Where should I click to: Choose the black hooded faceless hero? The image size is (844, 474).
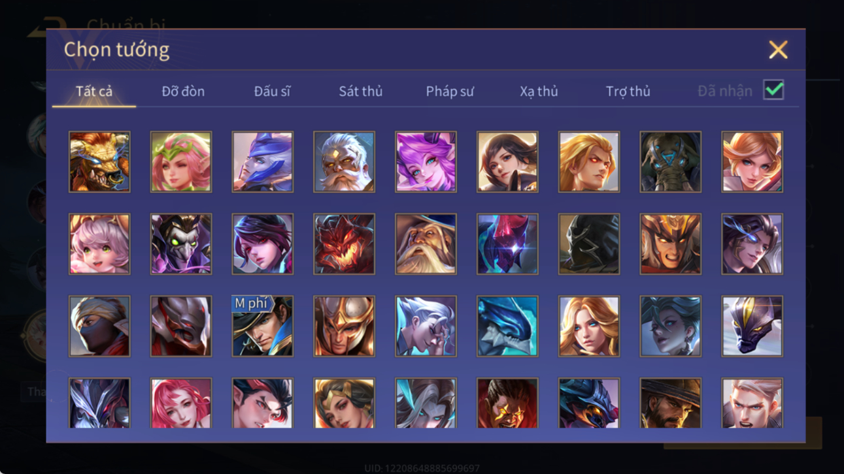pos(588,244)
